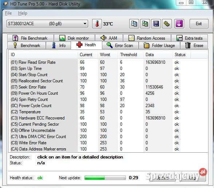Viewport: 214px width, 188px height.
Task: Click the Data column header
Action: click(158, 55)
